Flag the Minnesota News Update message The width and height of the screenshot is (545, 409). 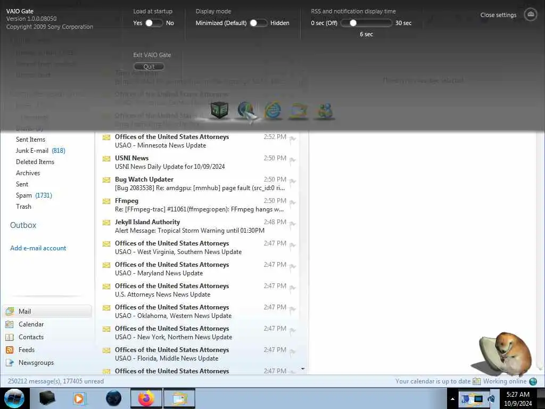[x=293, y=139]
